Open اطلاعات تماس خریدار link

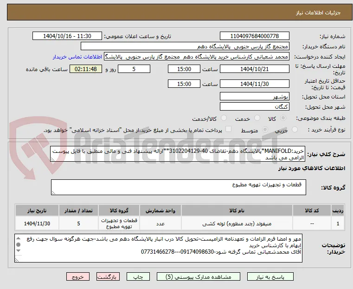[x=77, y=57]
